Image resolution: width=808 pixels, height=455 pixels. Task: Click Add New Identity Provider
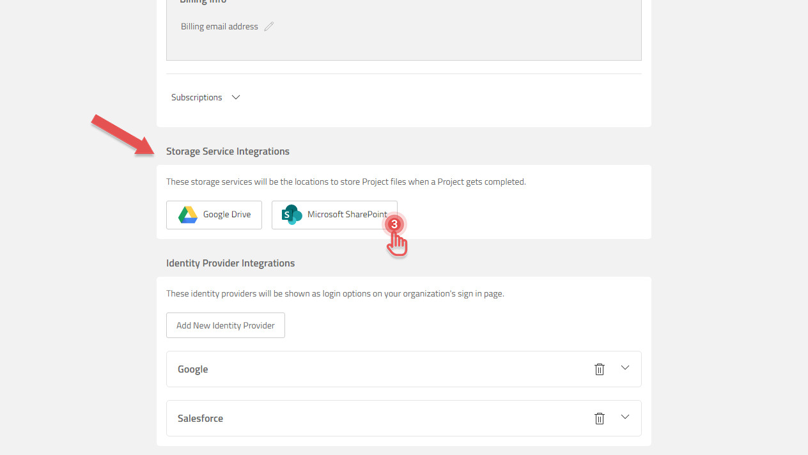(x=225, y=325)
